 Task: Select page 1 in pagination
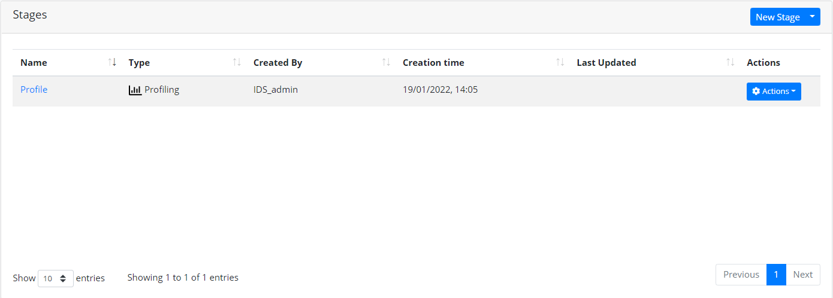tap(776, 275)
